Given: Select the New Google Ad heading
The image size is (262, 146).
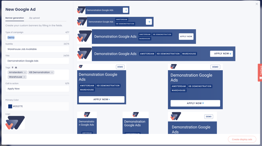Looking at the screenshot, I should coord(21,10).
